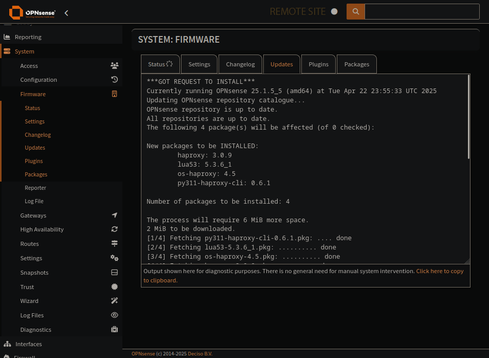Open the Settings tab in firmware
The image size is (489, 358).
199,64
